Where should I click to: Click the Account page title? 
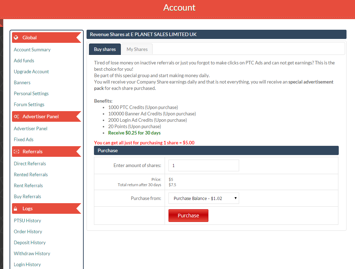179,7
